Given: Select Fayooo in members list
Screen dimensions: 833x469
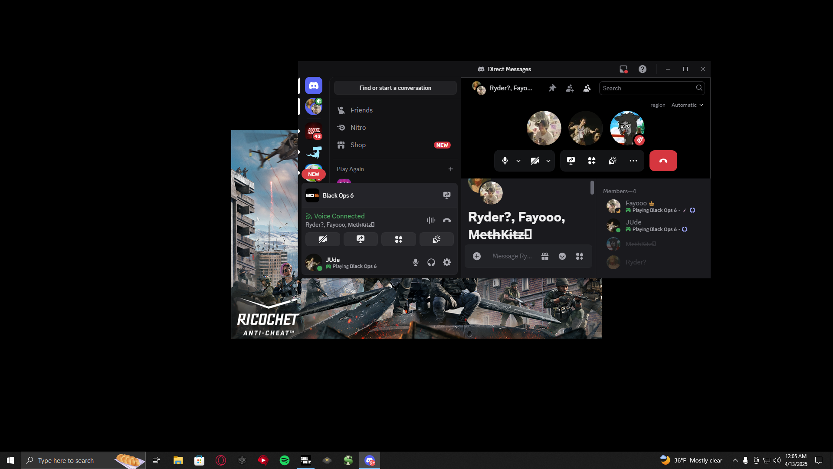Looking at the screenshot, I should (653, 206).
